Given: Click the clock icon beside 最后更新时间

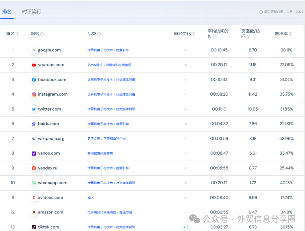Looking at the screenshot, I should (x=261, y=12).
